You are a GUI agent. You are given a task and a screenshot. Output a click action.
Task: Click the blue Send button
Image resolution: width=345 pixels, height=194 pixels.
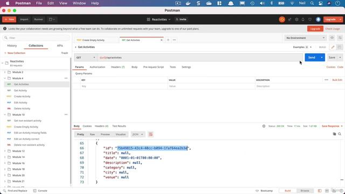312,58
